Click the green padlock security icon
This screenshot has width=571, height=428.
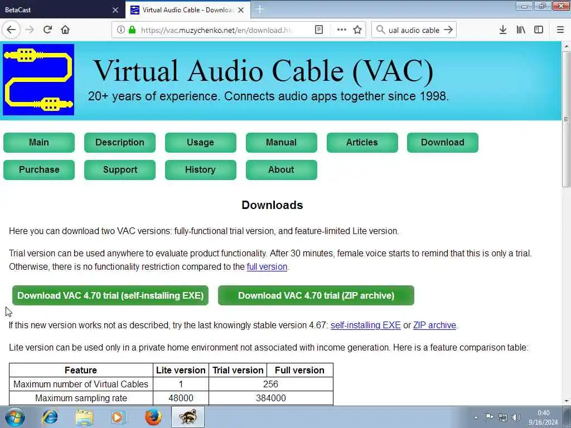click(132, 30)
